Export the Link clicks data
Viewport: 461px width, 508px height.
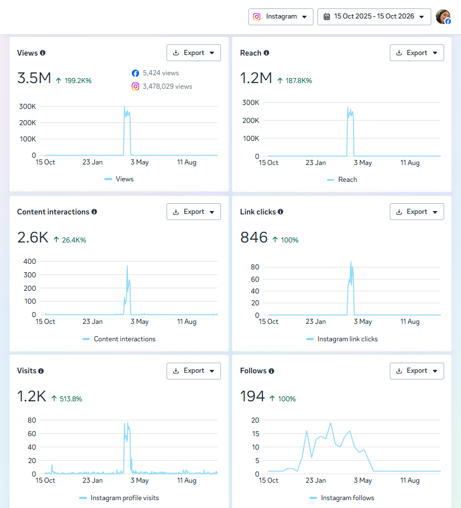tap(417, 212)
